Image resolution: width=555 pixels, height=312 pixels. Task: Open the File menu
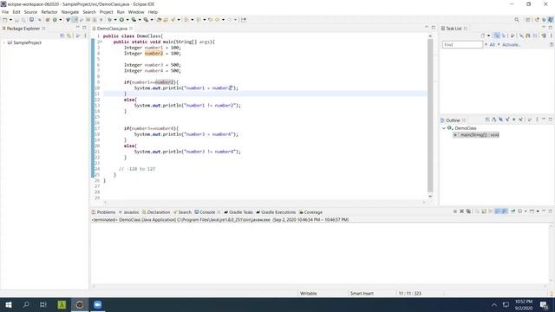coord(5,12)
